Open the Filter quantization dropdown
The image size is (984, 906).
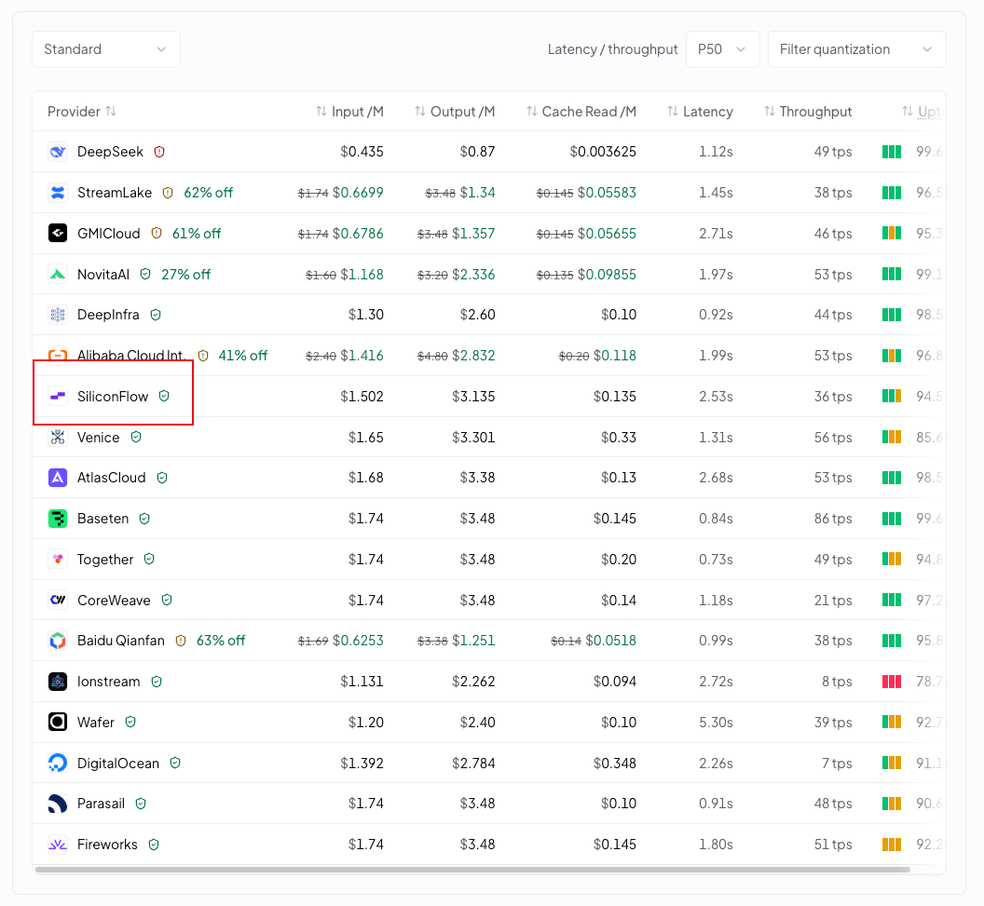(856, 49)
